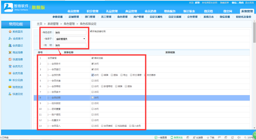Open 系统首页 home icon in sidebar
256x140 pixels.
[x=10, y=31]
